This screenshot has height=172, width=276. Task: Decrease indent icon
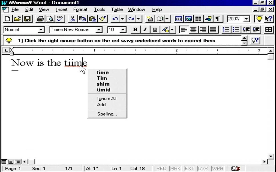pyautogui.click(x=246, y=30)
